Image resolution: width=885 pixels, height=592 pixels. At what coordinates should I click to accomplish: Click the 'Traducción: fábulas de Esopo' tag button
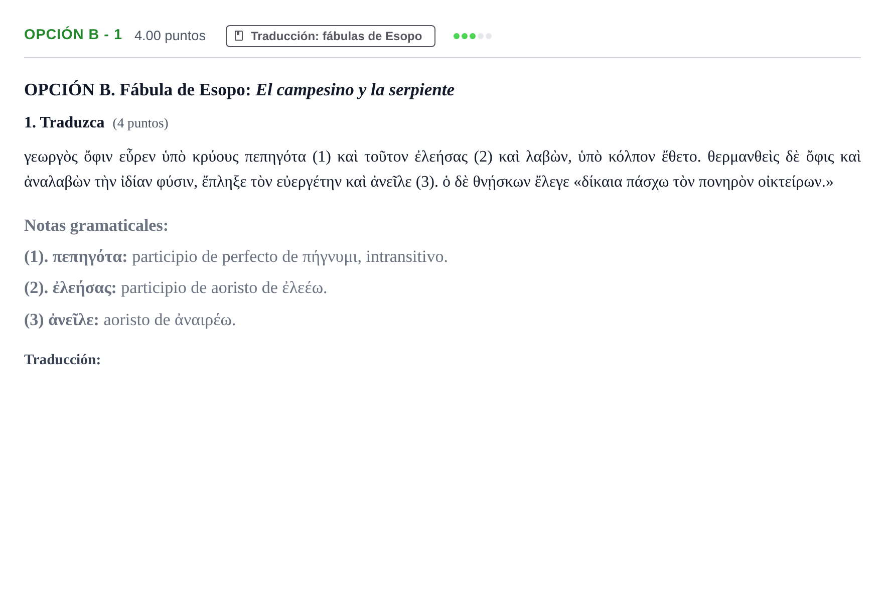pyautogui.click(x=330, y=36)
